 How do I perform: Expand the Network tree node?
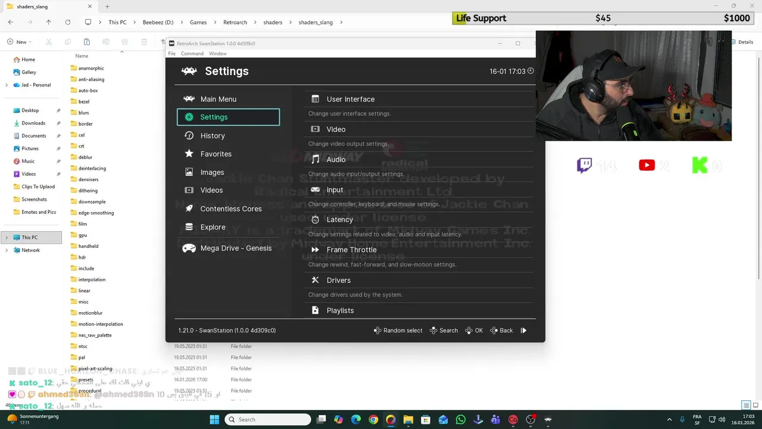click(x=7, y=250)
